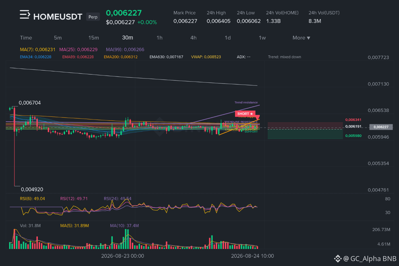Click the stop level 0,006341 label

click(353, 120)
